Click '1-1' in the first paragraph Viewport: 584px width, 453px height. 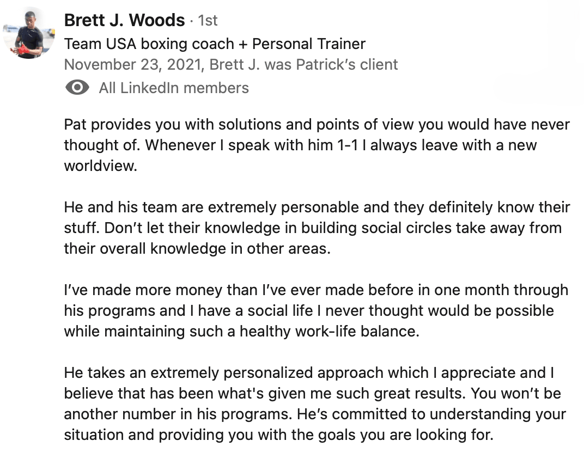[348, 145]
